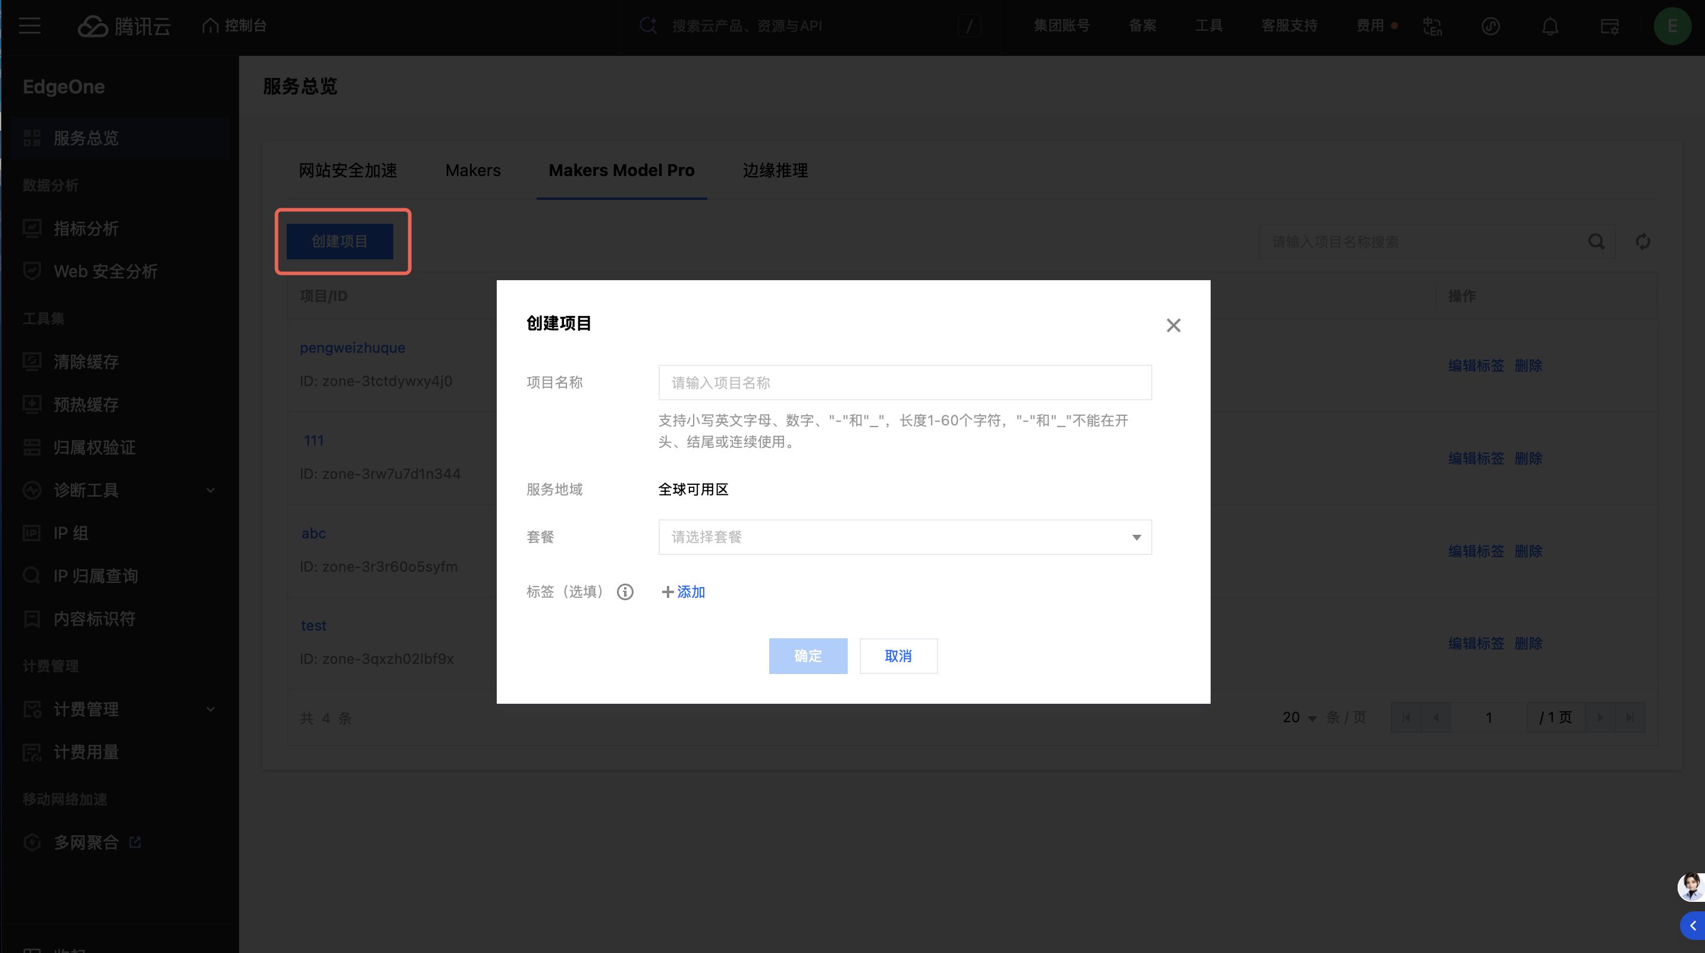1705x953 pixels.
Task: Select the Makers Model Pro tab
Action: [622, 170]
